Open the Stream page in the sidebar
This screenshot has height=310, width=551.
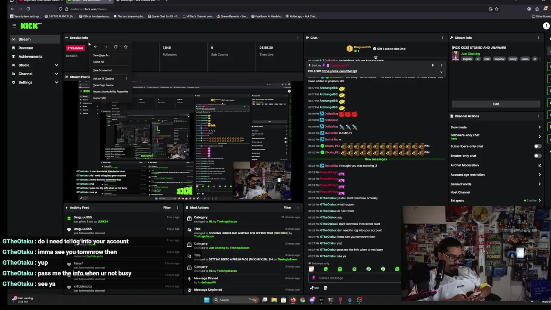(35, 39)
